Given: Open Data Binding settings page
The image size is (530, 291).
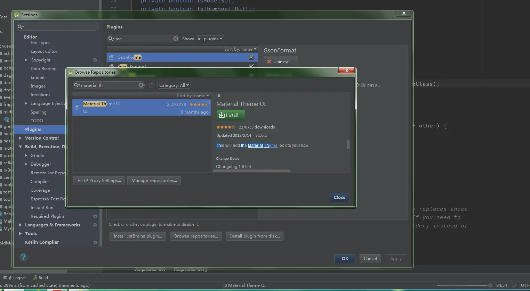Looking at the screenshot, I should tap(43, 69).
